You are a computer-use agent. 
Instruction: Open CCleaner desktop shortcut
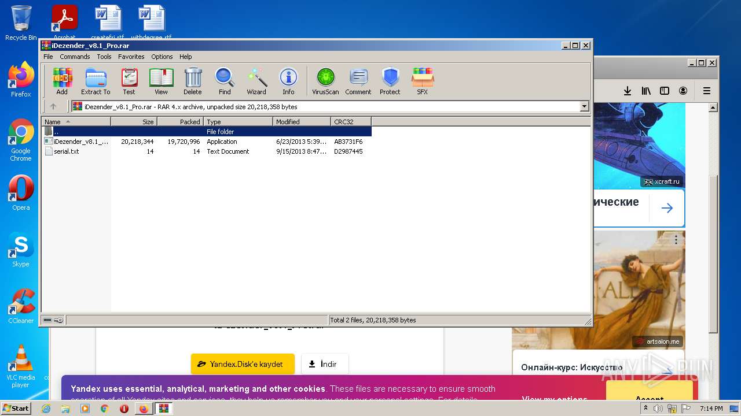[x=21, y=306]
